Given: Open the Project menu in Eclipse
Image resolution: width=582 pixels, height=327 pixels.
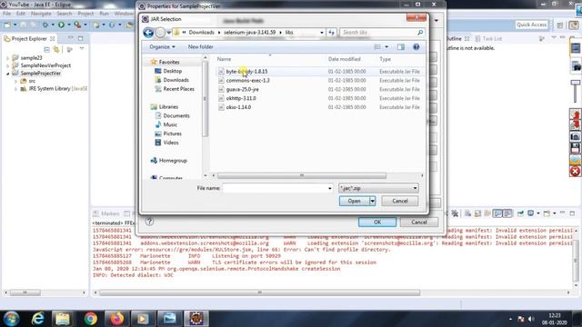Looking at the screenshot, I should pos(85,14).
